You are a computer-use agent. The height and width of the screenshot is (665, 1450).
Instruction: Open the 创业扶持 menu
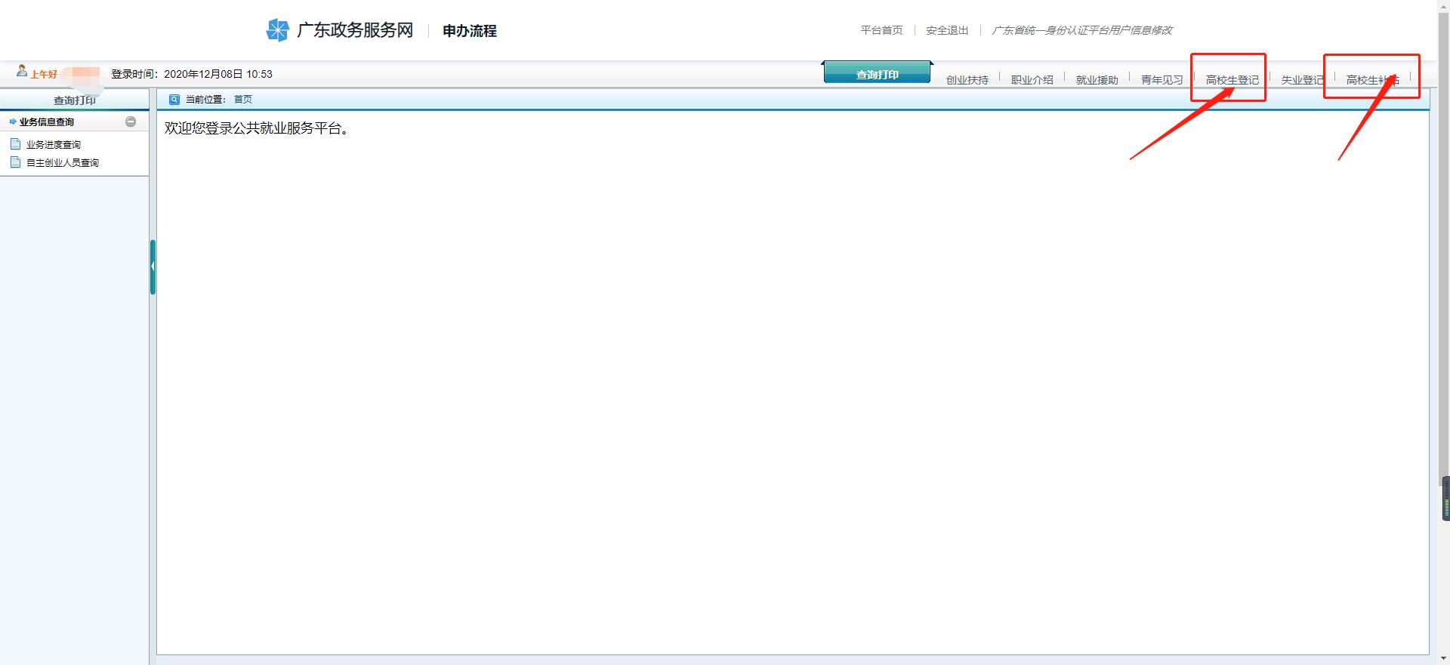tap(967, 80)
